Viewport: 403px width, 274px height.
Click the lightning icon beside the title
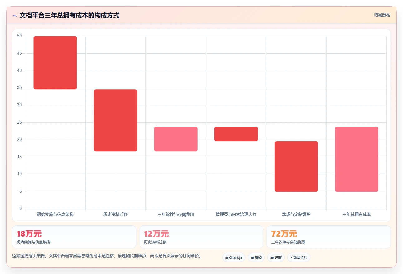click(x=15, y=16)
